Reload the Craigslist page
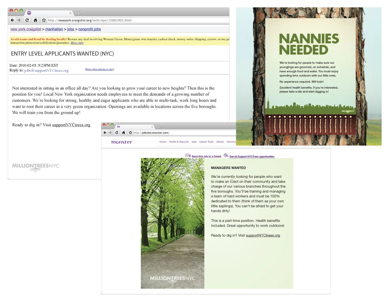This screenshot has width=388, height=300. point(27,20)
